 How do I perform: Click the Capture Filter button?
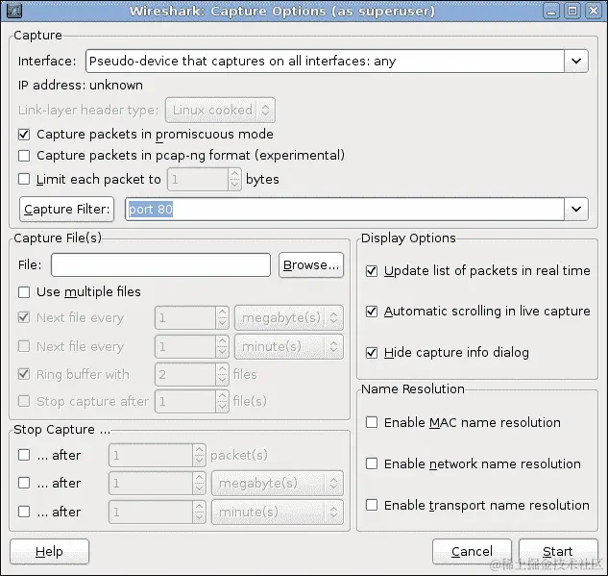click(66, 210)
